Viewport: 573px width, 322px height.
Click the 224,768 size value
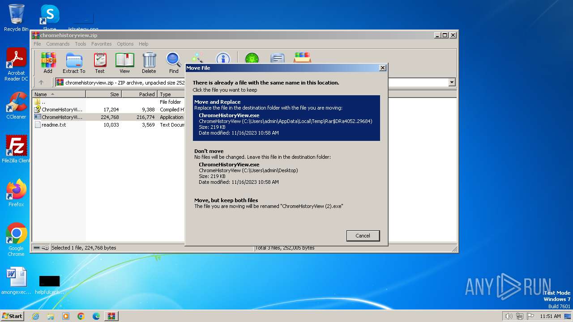coord(110,117)
